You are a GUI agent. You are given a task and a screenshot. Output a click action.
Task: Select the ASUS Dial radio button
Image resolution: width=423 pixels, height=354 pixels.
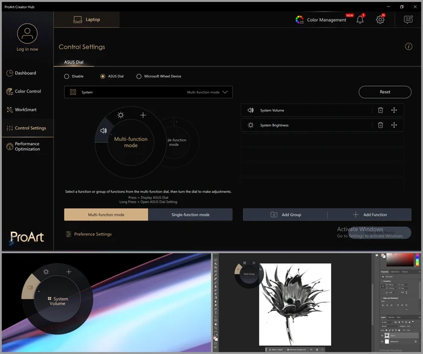(x=103, y=76)
